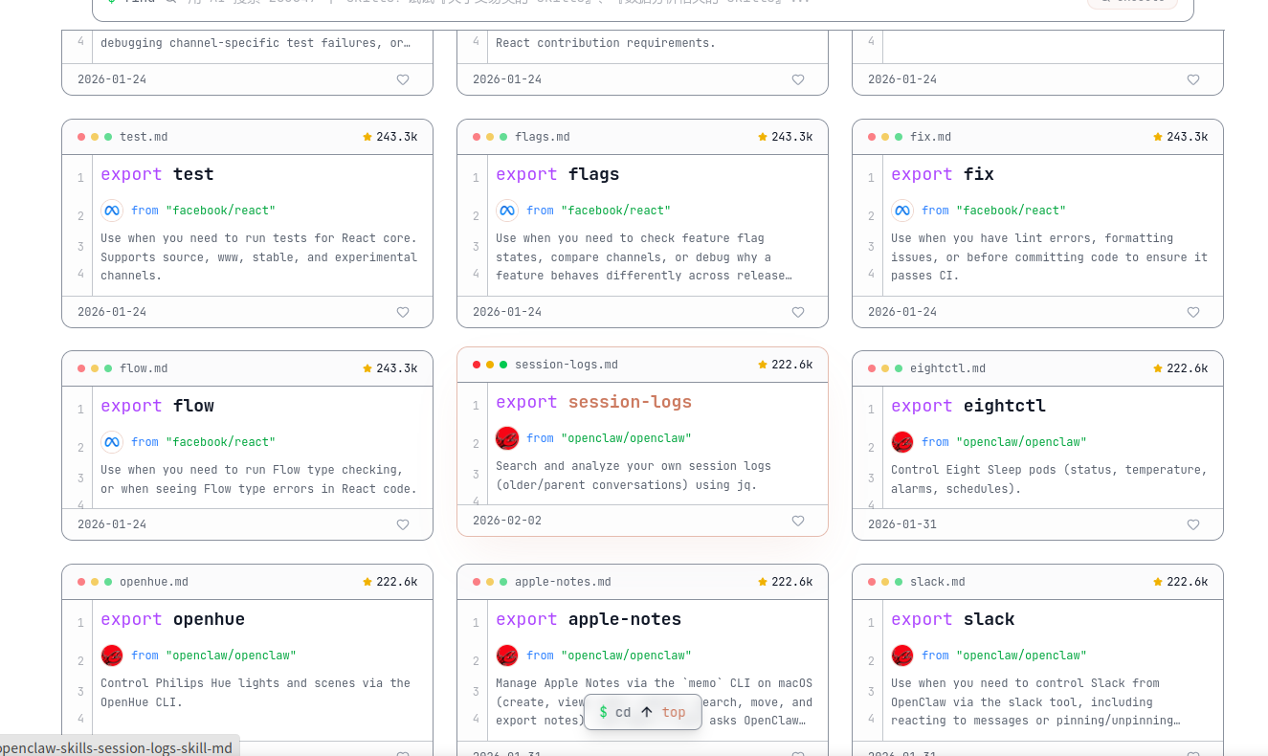The width and height of the screenshot is (1268, 756).
Task: Open the 'export test' skill title
Action: click(x=157, y=174)
